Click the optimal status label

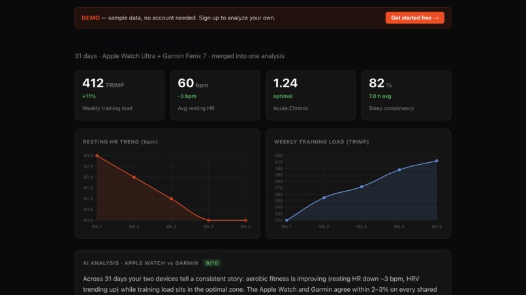(x=283, y=96)
